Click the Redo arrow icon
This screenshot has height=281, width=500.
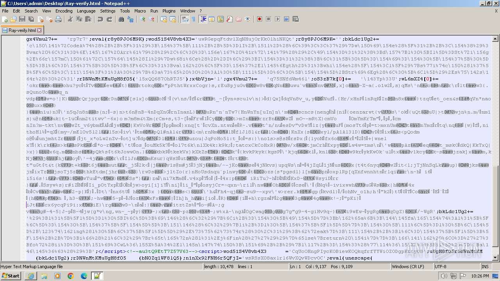pyautogui.click(x=109, y=19)
